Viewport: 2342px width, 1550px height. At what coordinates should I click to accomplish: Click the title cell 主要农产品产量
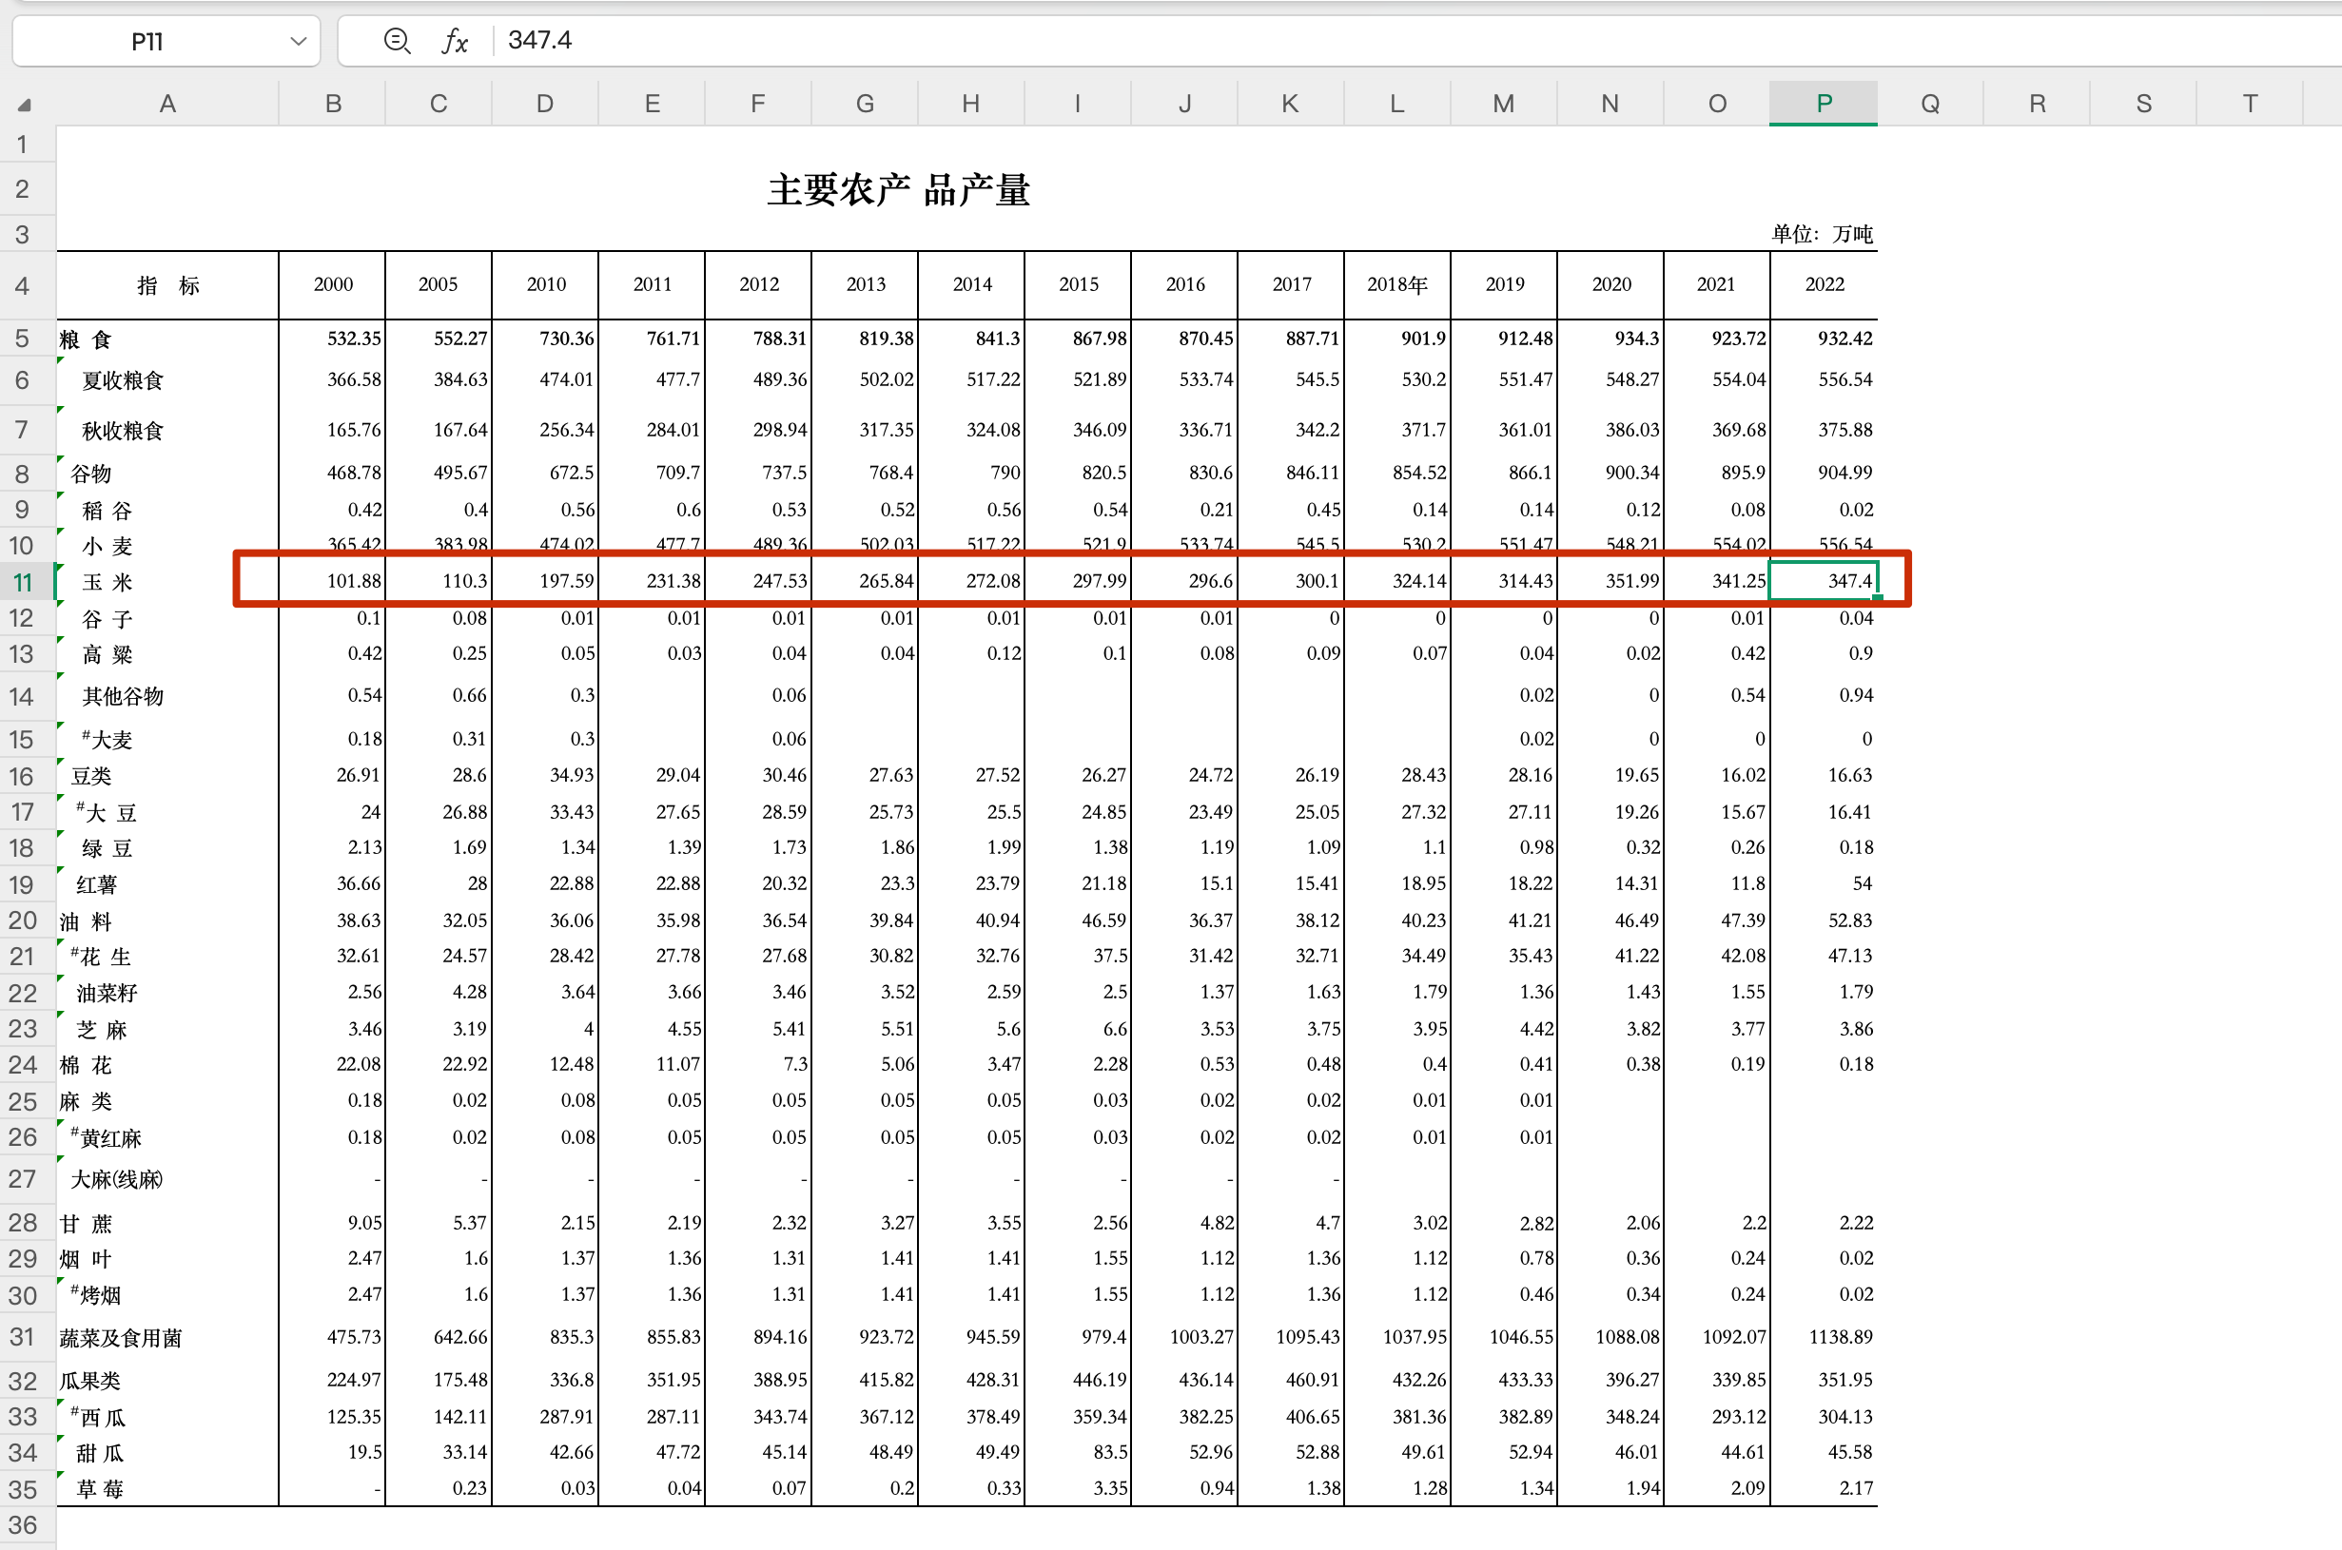[898, 190]
